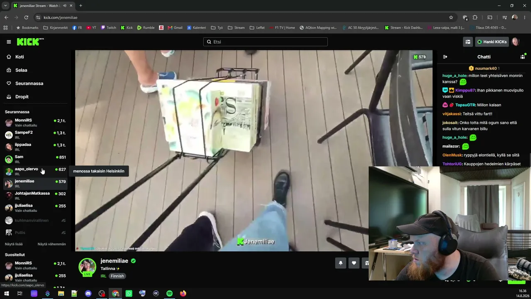Open the Chrome apps grid shortcut
531x299 pixels.
[x=5, y=28]
